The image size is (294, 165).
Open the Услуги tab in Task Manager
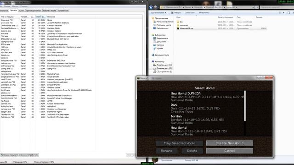click(22, 11)
